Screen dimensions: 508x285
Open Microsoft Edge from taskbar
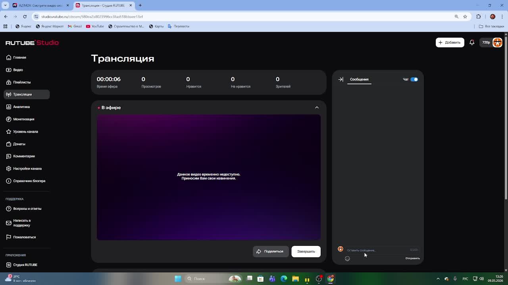[x=284, y=279]
